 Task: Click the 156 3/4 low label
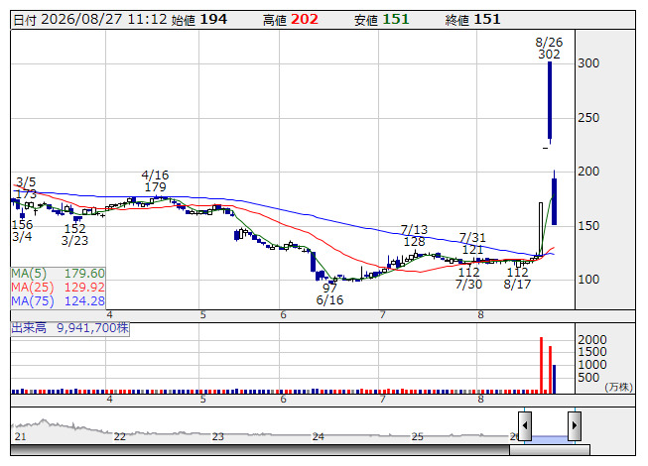[x=22, y=231]
